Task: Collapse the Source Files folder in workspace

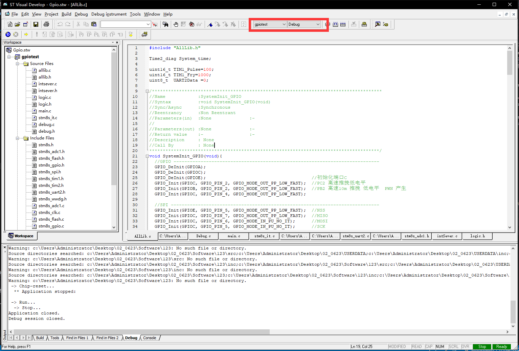Action: [x=18, y=64]
